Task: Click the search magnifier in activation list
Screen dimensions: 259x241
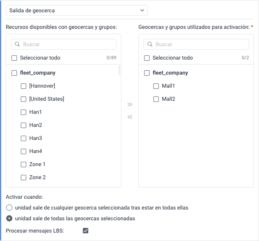Action: 150,45
